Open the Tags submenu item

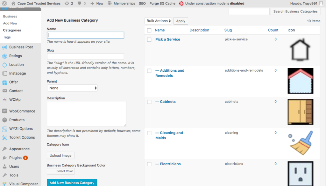coord(7,37)
